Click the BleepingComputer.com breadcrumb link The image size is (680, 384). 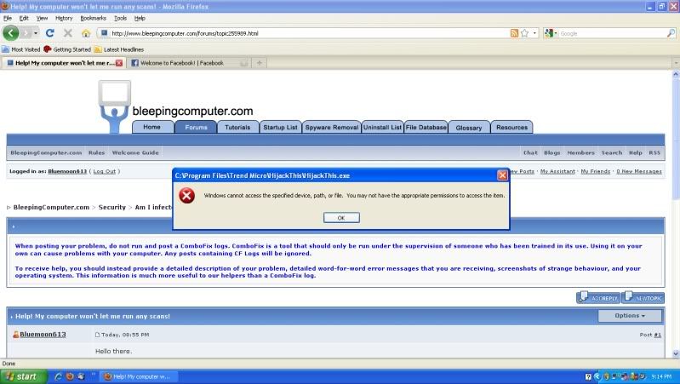(x=51, y=208)
